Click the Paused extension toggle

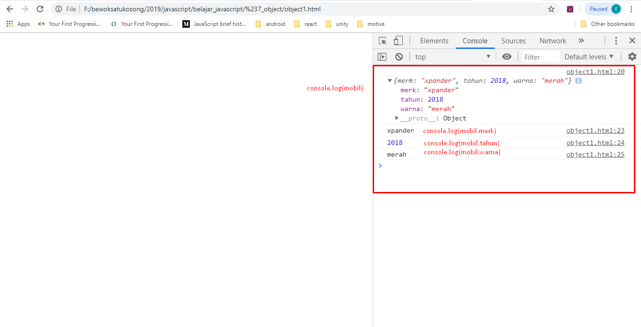[603, 8]
